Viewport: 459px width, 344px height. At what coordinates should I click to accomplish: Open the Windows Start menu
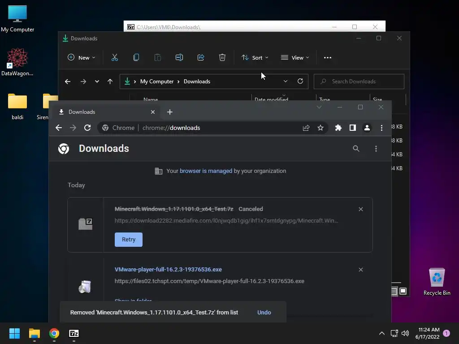click(14, 333)
